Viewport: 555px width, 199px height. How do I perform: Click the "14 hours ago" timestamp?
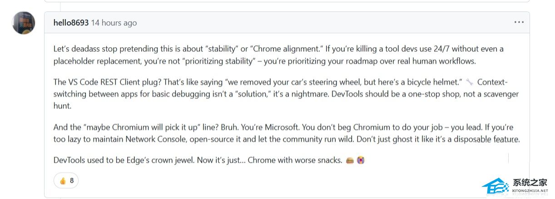coord(114,23)
